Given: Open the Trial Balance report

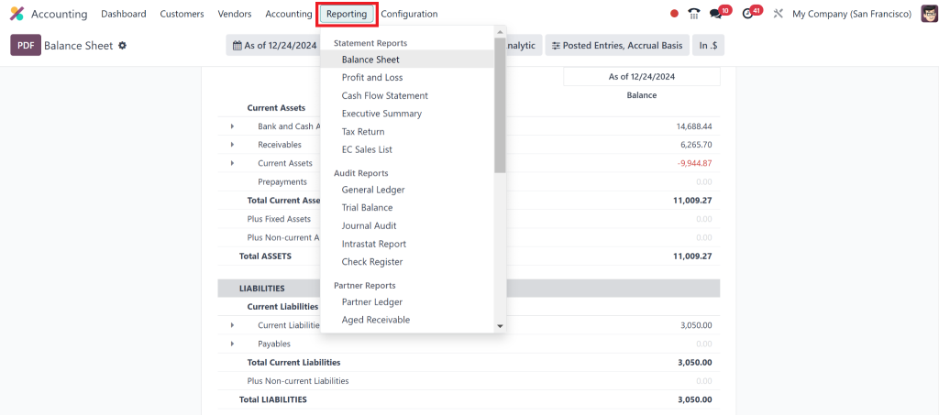Looking at the screenshot, I should click(x=407, y=207).
